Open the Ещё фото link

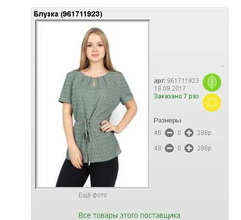point(93,195)
